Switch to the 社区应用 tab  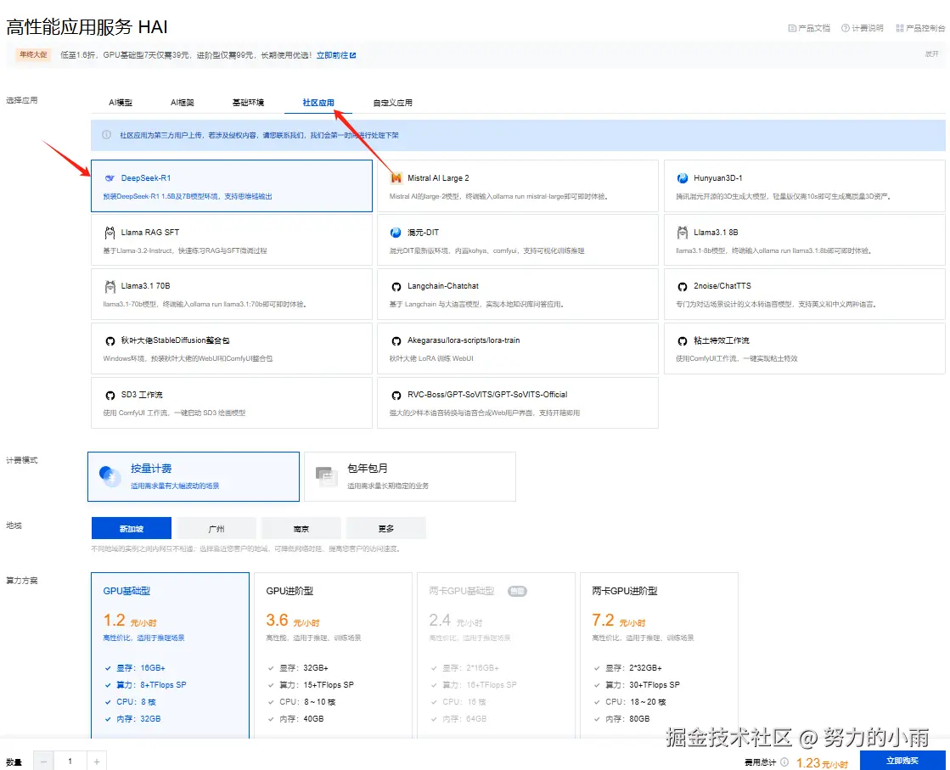(318, 103)
